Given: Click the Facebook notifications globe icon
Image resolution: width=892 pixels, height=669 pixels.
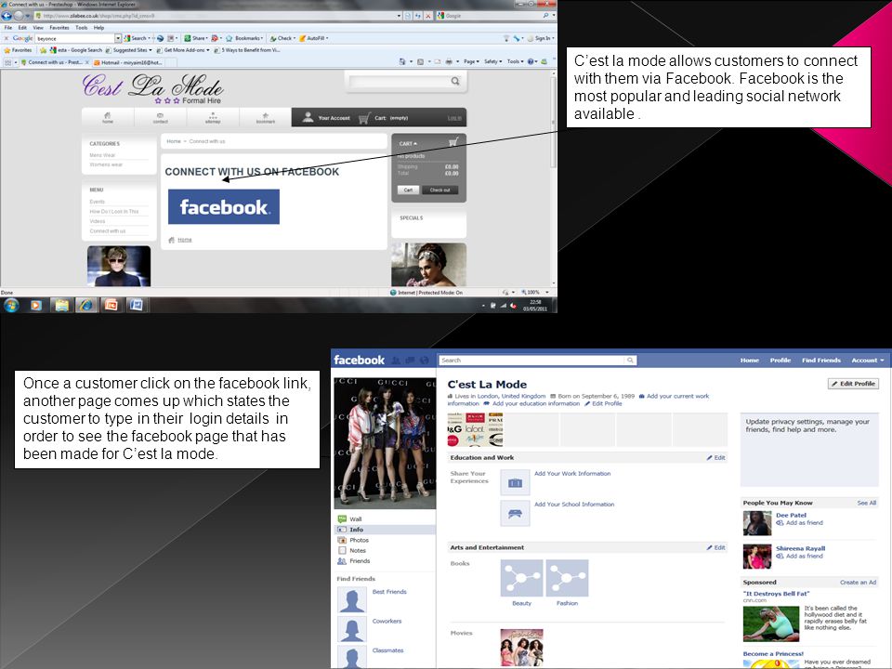Looking at the screenshot, I should (x=424, y=361).
